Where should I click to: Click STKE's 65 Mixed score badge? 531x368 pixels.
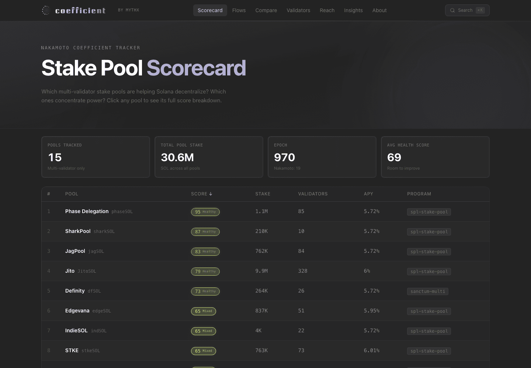[204, 351]
